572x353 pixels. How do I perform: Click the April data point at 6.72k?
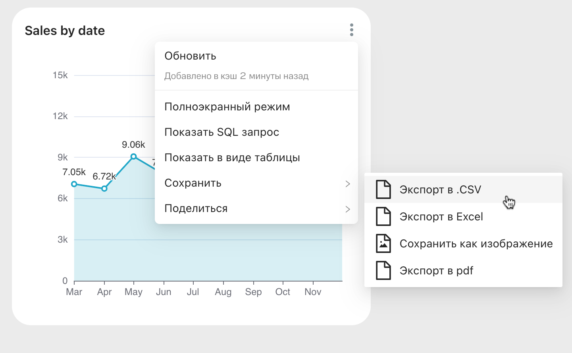[104, 189]
